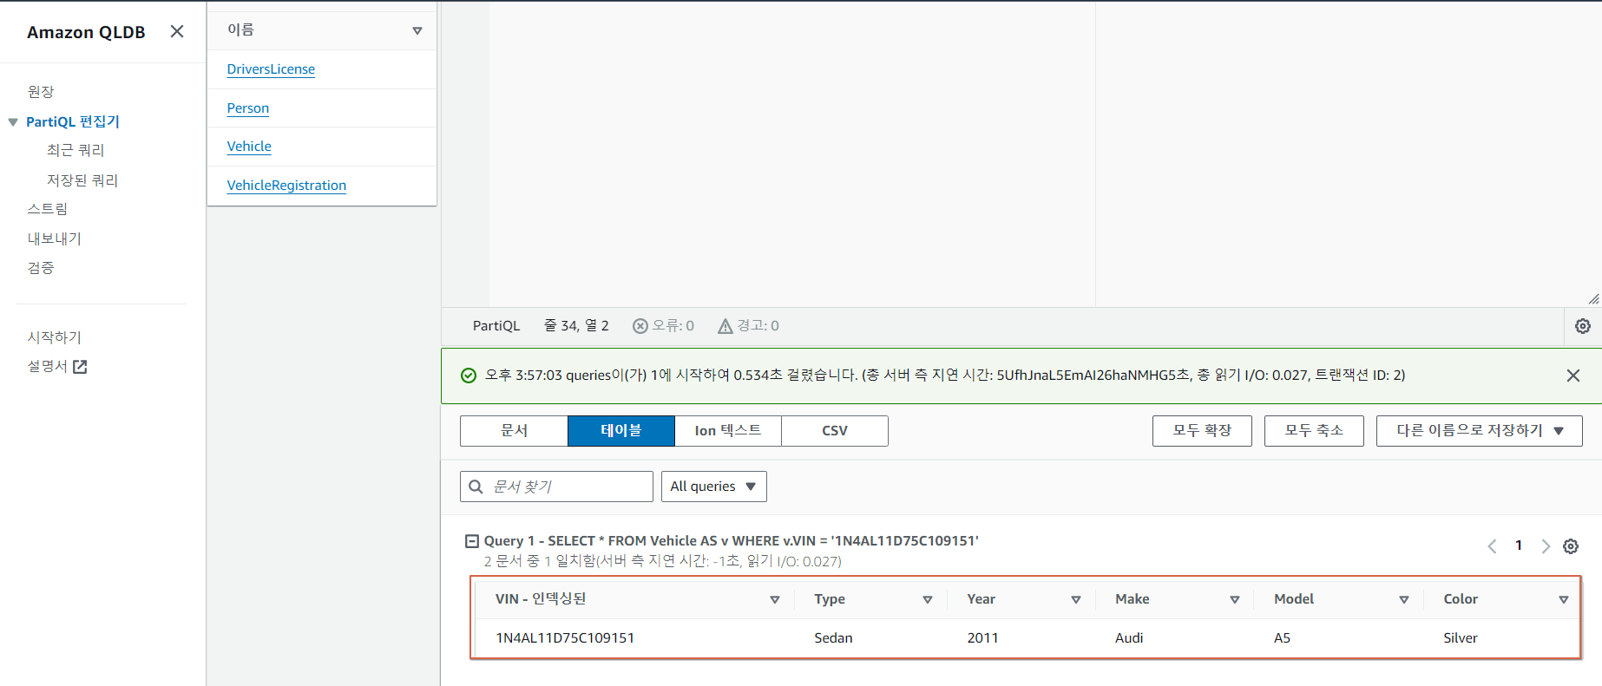Sort by Year column arrow
The width and height of the screenshot is (1602, 686).
click(1076, 600)
